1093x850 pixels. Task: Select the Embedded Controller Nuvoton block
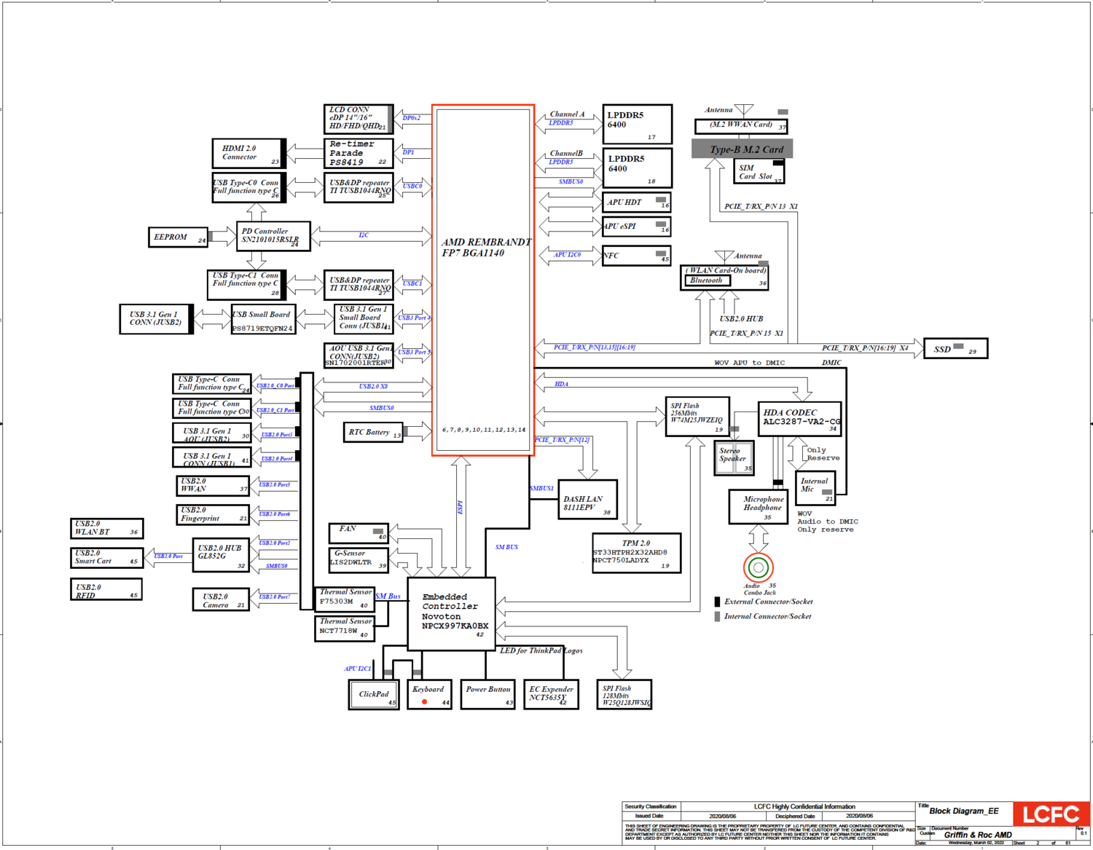(452, 614)
